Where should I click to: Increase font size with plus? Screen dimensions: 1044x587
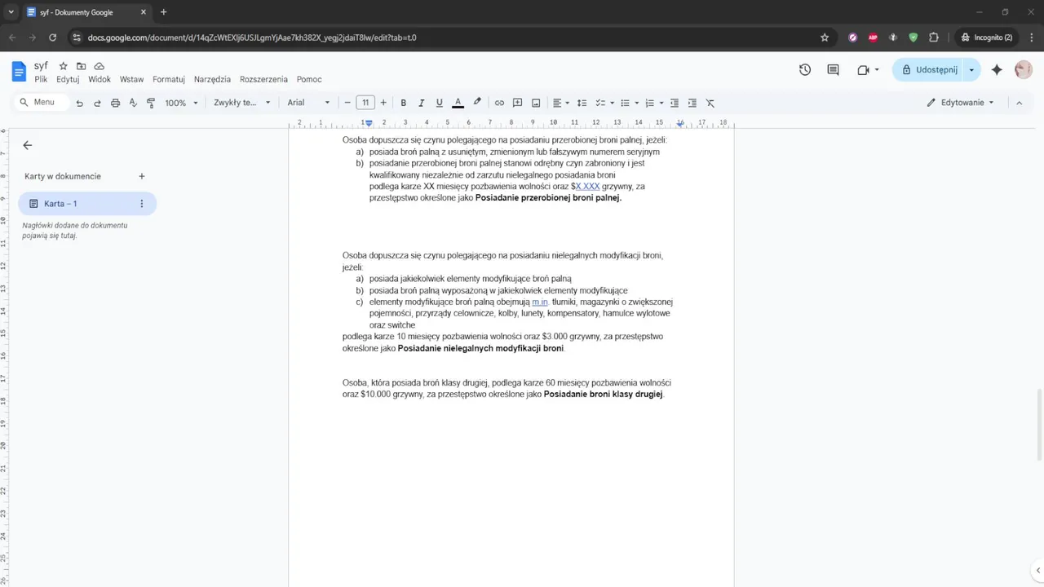pos(383,103)
